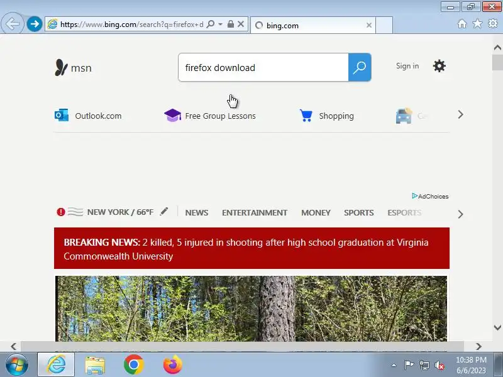Click the red weather alert icon

pyautogui.click(x=60, y=212)
